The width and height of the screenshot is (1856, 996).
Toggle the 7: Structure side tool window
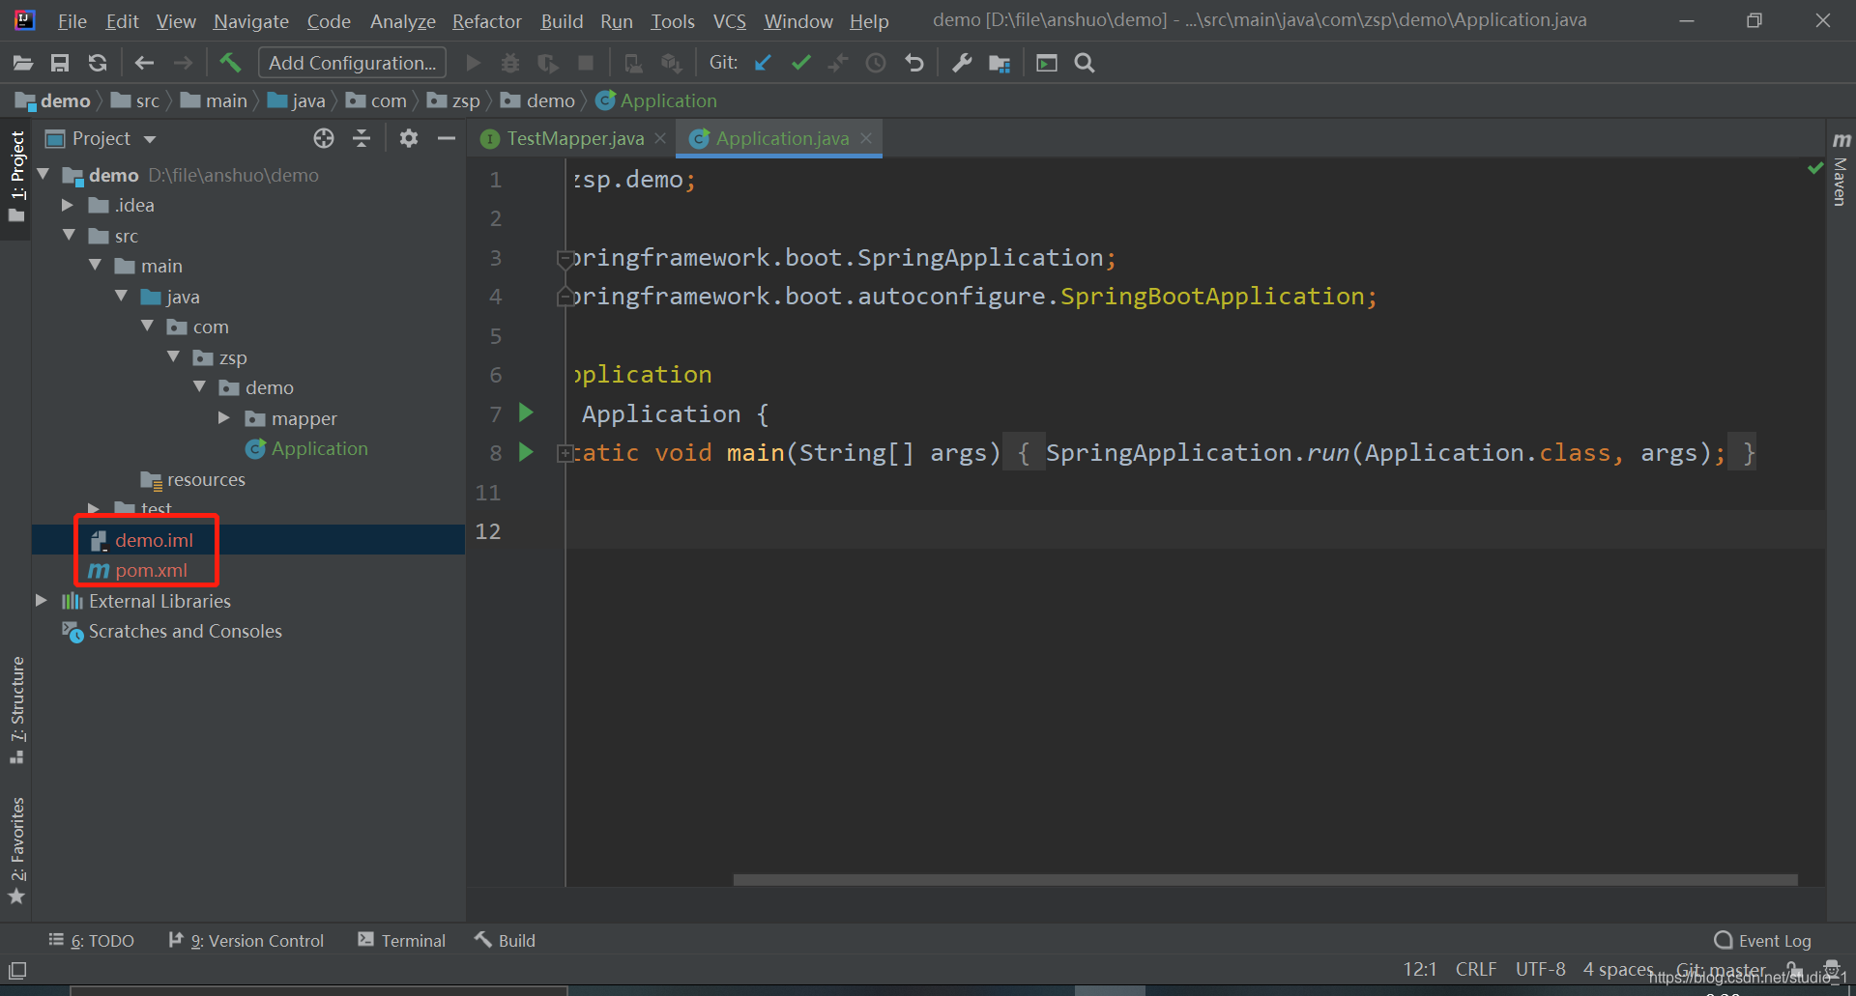point(16,710)
